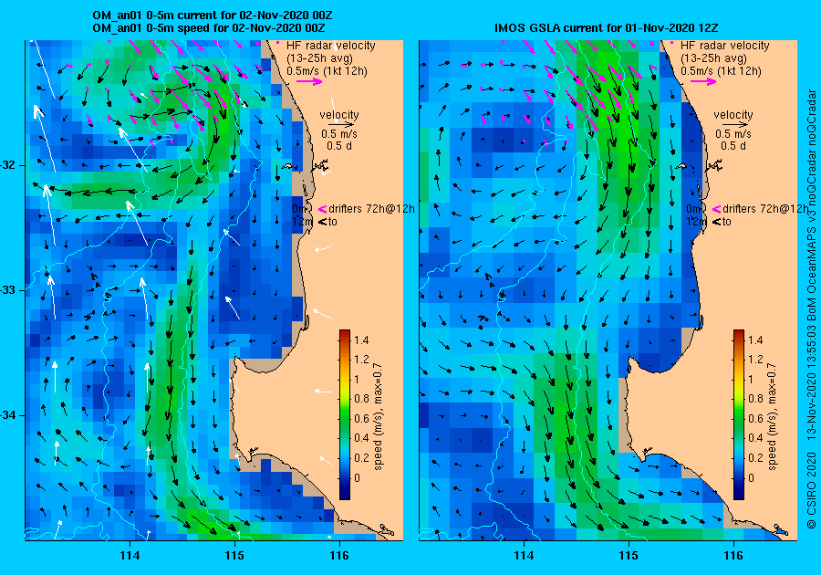
Task: Click '0.5m/s (1kt 12h)' text in OM_an01 map
Action: 327,70
